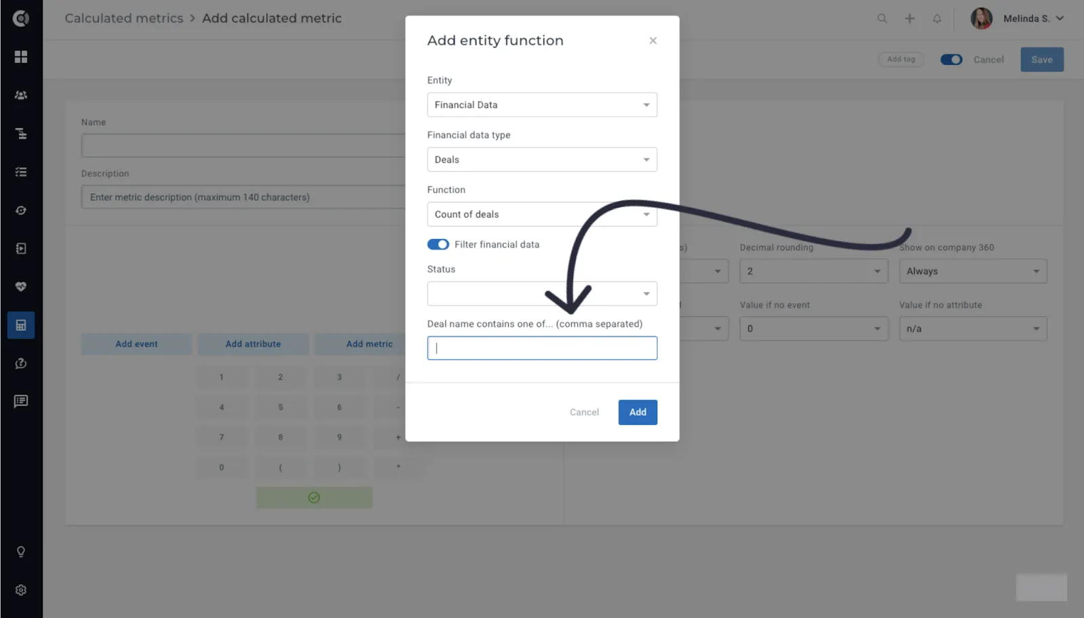Click Cancel in the dialog
The height and width of the screenshot is (618, 1084).
[x=584, y=412]
